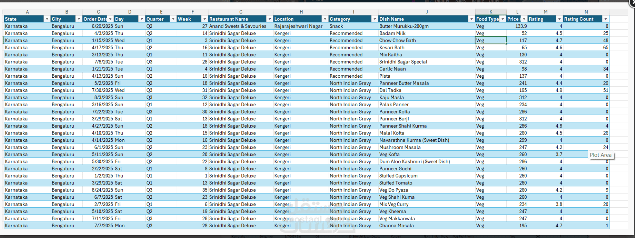Image resolution: width=635 pixels, height=238 pixels.
Task: Open the City column filter dropdown
Action: pos(79,19)
